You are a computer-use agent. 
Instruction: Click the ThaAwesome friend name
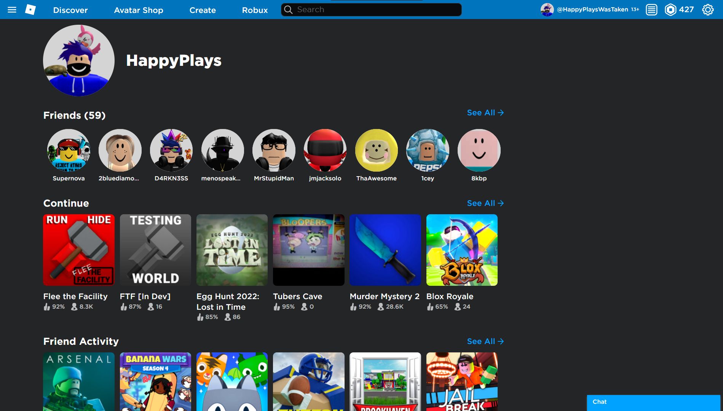click(x=377, y=178)
